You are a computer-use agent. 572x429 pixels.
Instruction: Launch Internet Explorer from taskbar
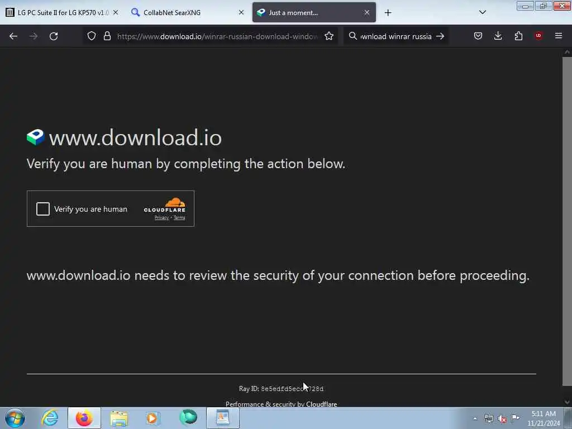(x=50, y=418)
